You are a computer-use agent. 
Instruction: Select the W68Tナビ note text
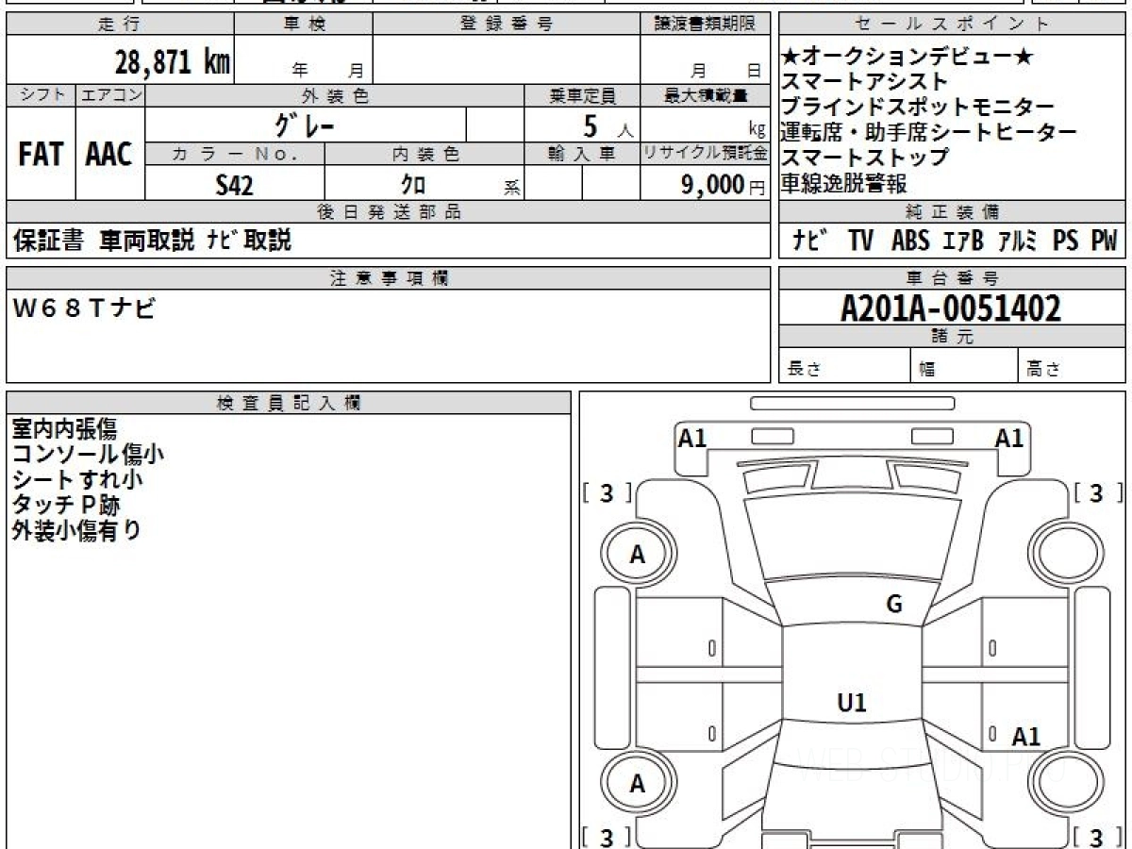click(84, 307)
